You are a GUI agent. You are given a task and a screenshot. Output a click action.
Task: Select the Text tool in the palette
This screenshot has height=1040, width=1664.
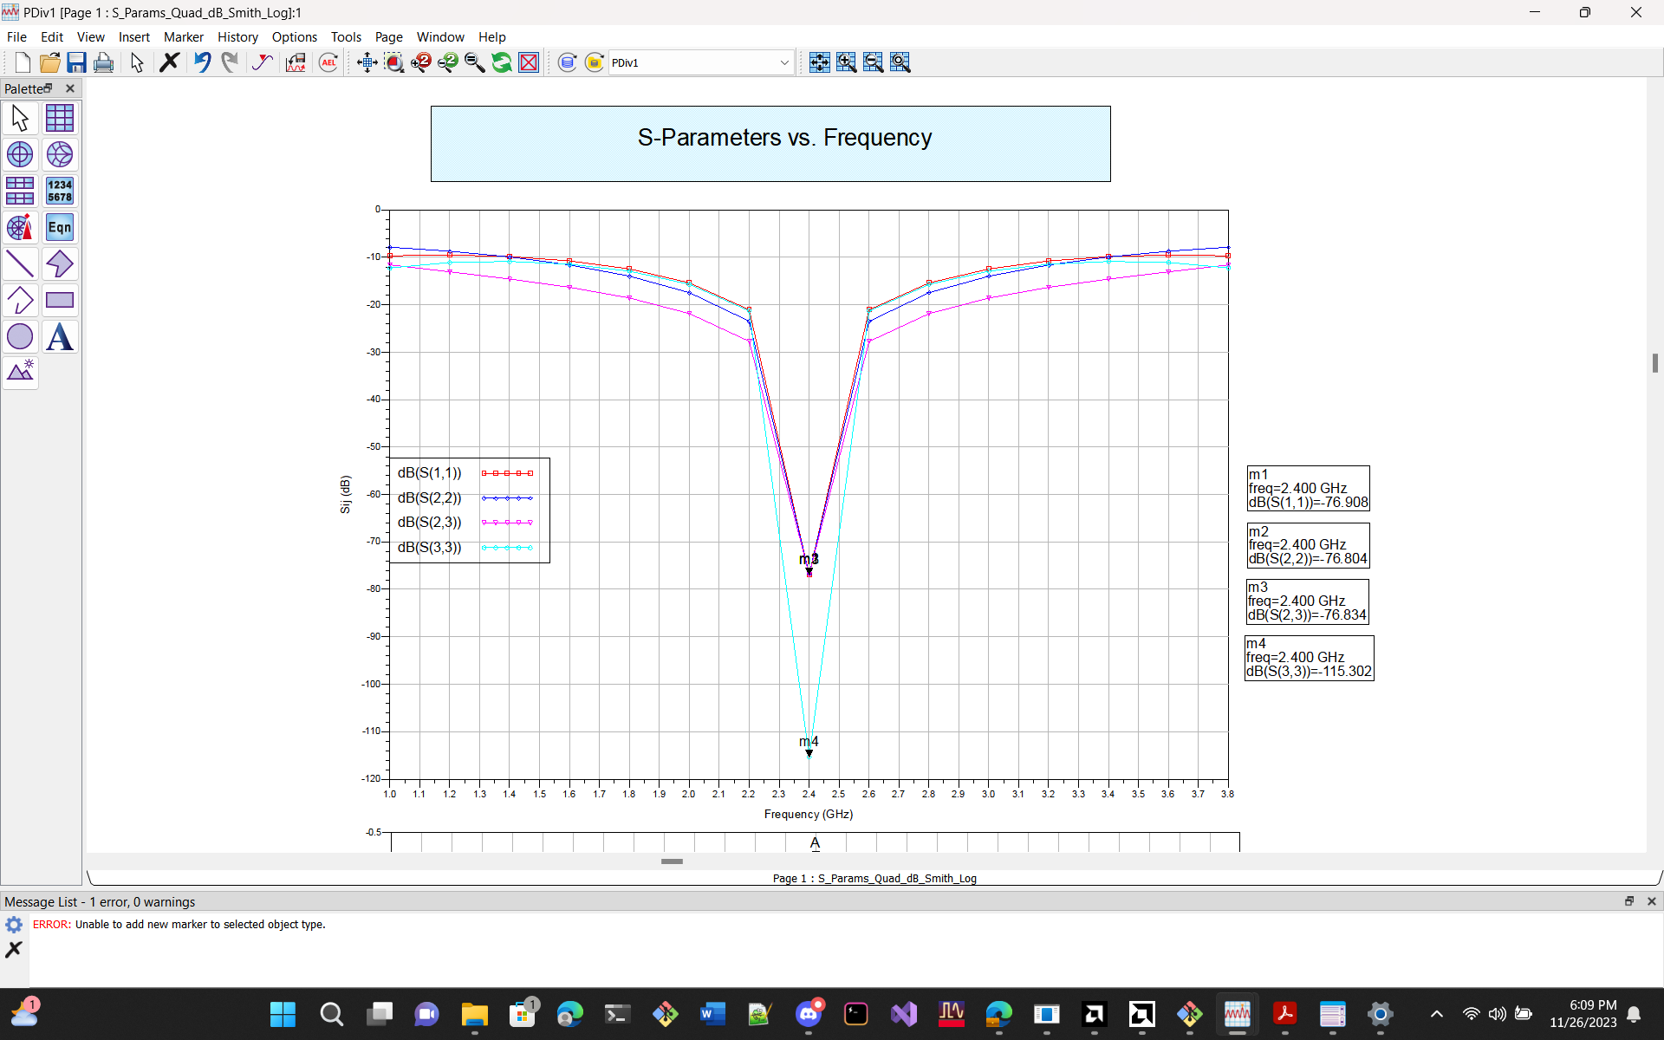click(59, 337)
